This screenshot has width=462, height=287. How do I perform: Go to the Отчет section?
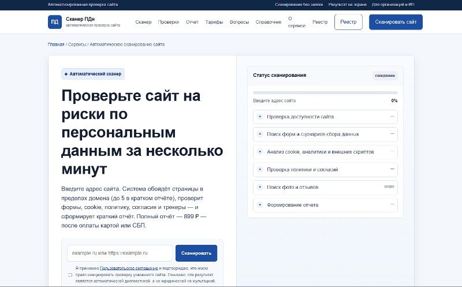(192, 22)
